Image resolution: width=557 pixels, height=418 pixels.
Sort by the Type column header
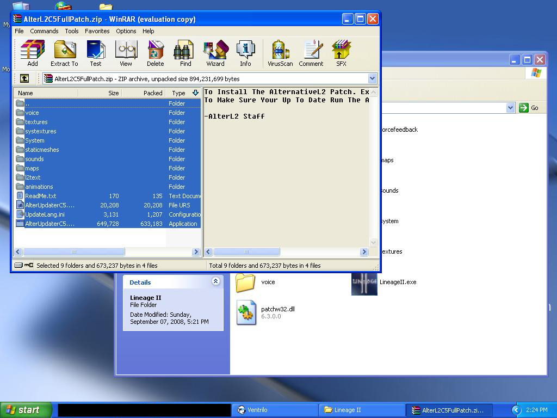tap(183, 93)
